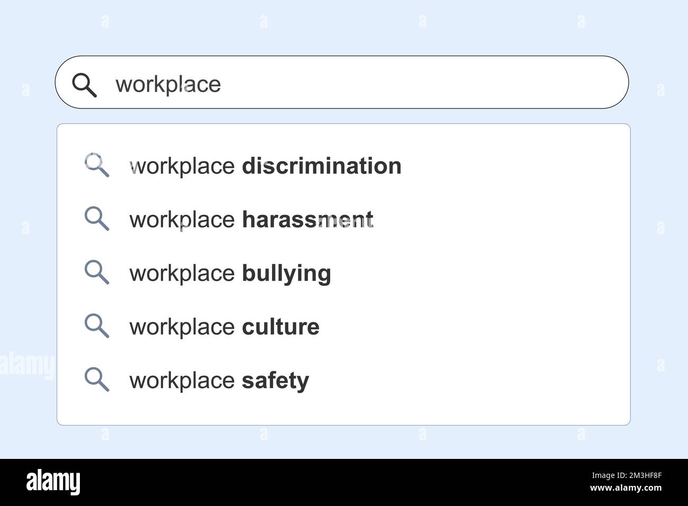The height and width of the screenshot is (506, 688).
Task: Click the bold word safety
Action: pos(275,381)
